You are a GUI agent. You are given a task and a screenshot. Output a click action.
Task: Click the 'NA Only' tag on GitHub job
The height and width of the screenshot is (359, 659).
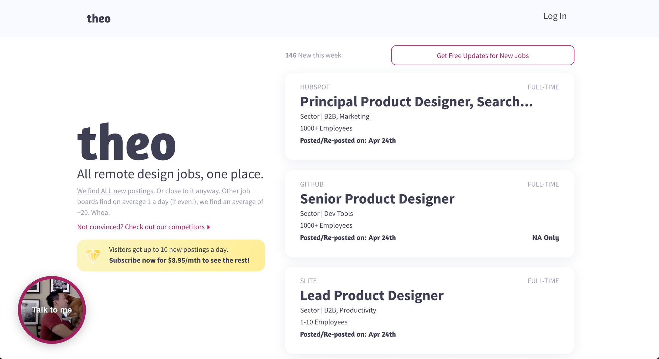pyautogui.click(x=545, y=238)
